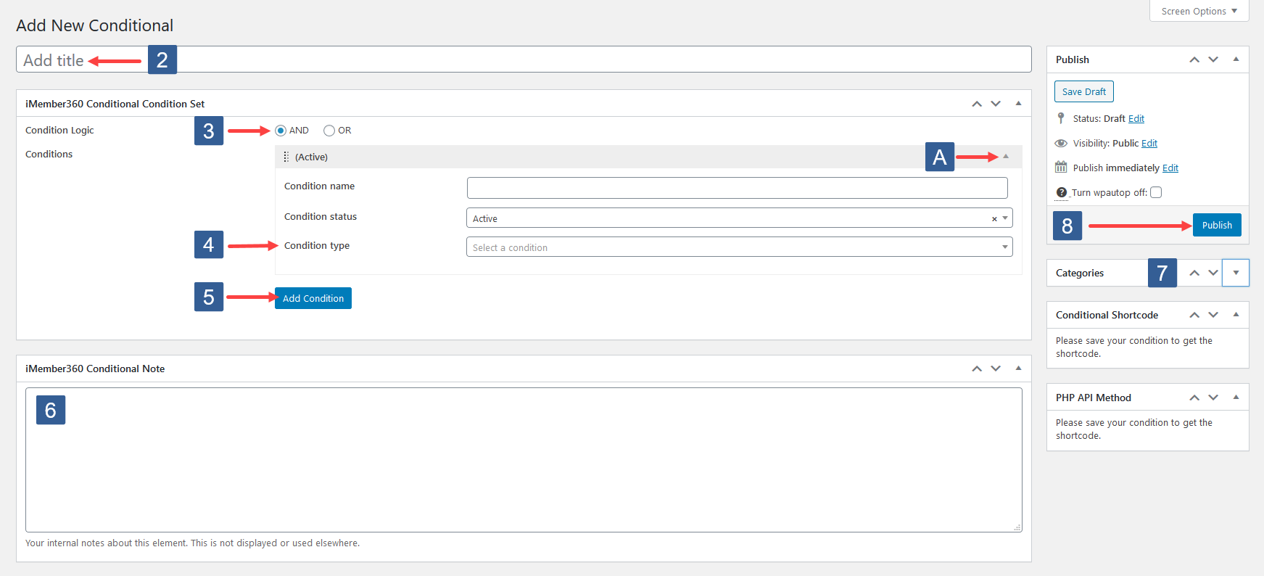This screenshot has width=1264, height=576.
Task: Move Condition Set panel down
Action: click(x=996, y=104)
